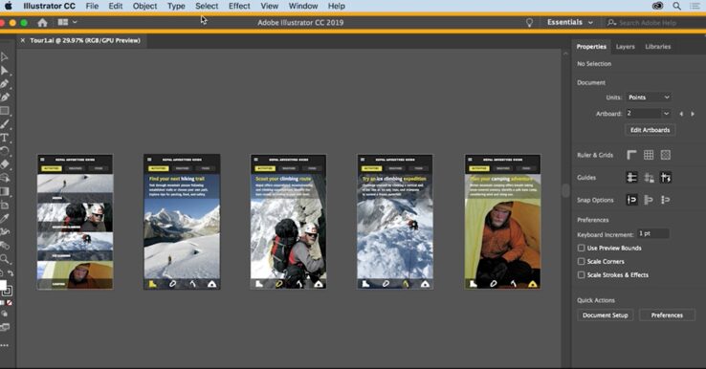Toggle Show Transparency Grid button

666,155
